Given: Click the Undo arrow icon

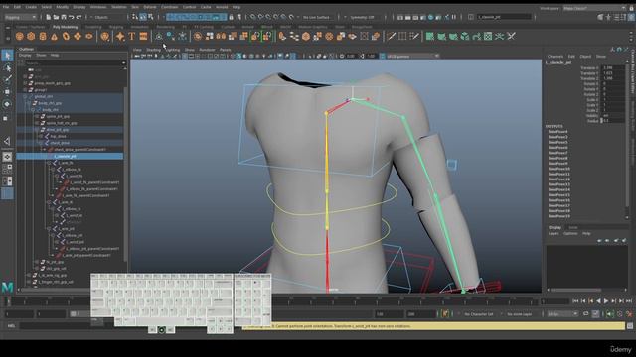Looking at the screenshot, I should 71,17.
